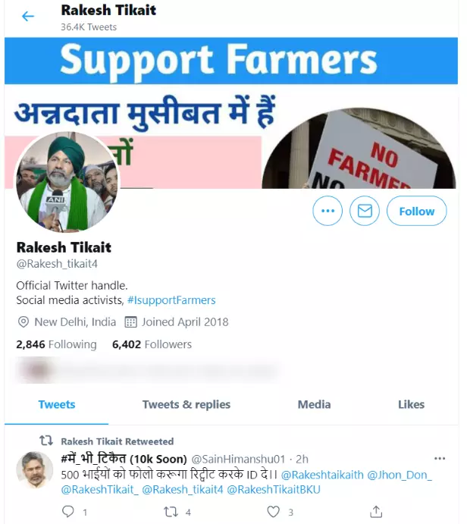Like the tweet with heart icon
The height and width of the screenshot is (524, 467).
[273, 512]
